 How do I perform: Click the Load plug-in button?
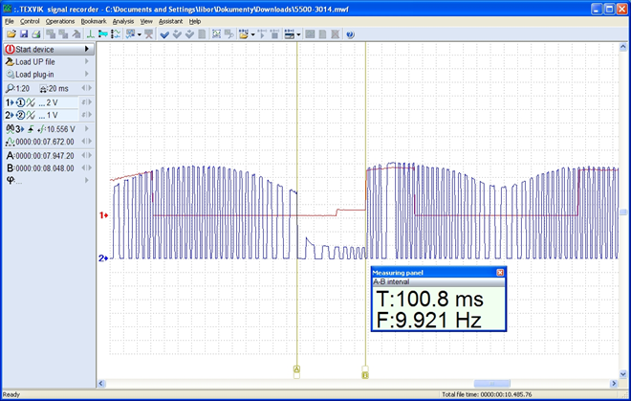pos(49,74)
